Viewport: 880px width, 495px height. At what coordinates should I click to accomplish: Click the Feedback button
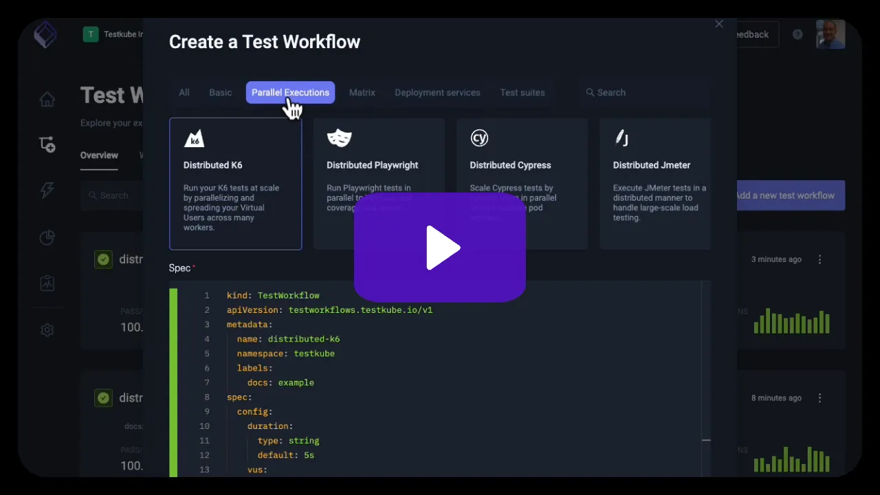point(756,34)
